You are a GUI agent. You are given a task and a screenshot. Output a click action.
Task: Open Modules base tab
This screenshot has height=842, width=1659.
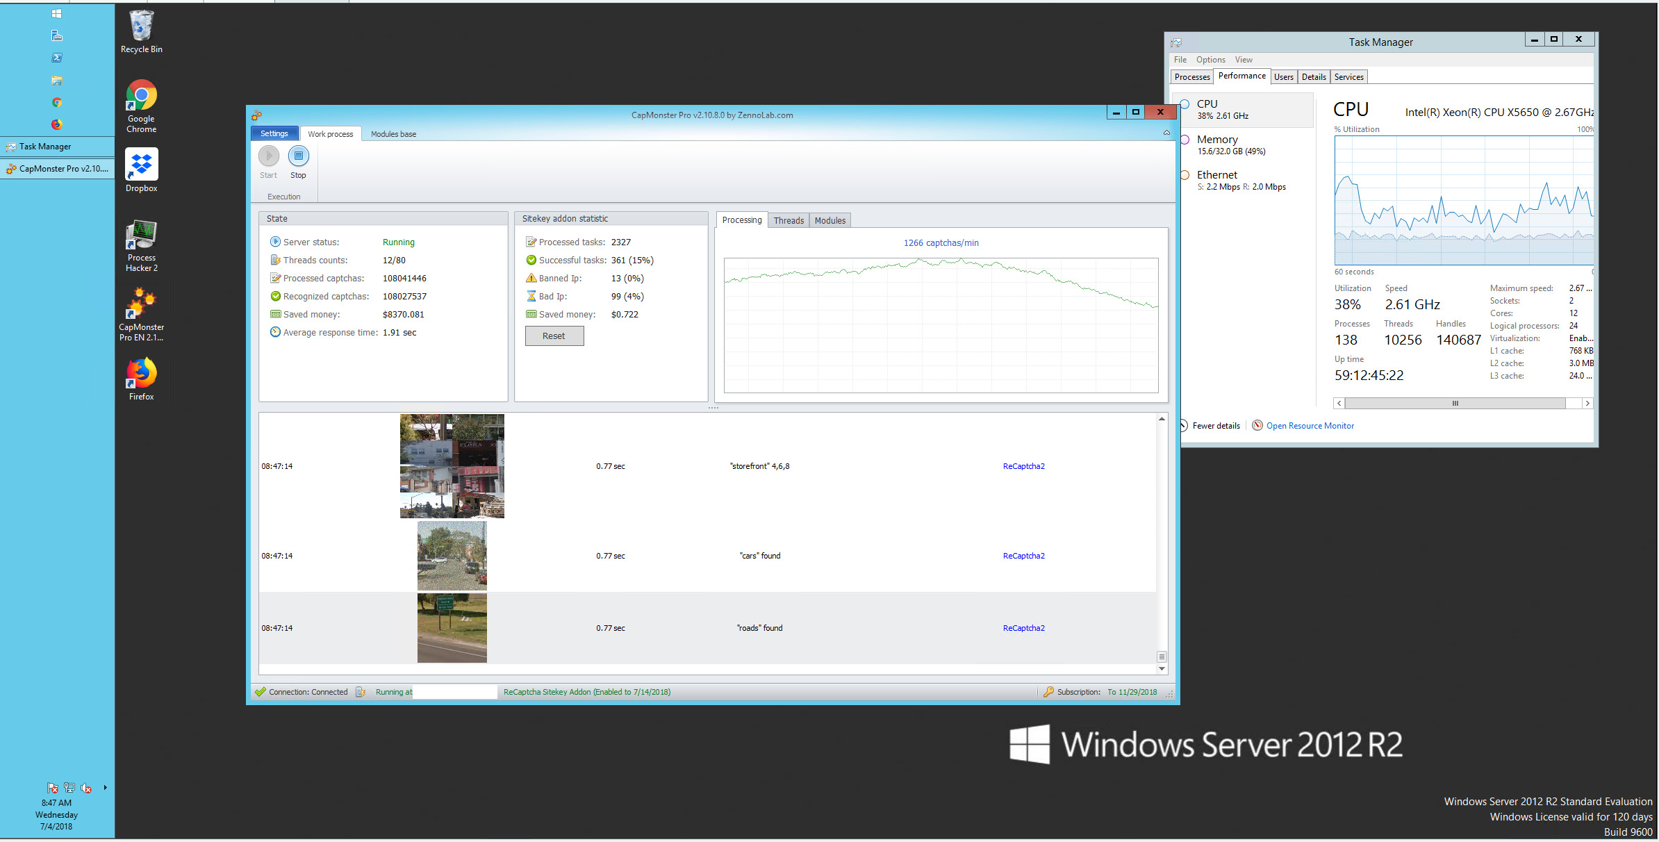pos(393,134)
